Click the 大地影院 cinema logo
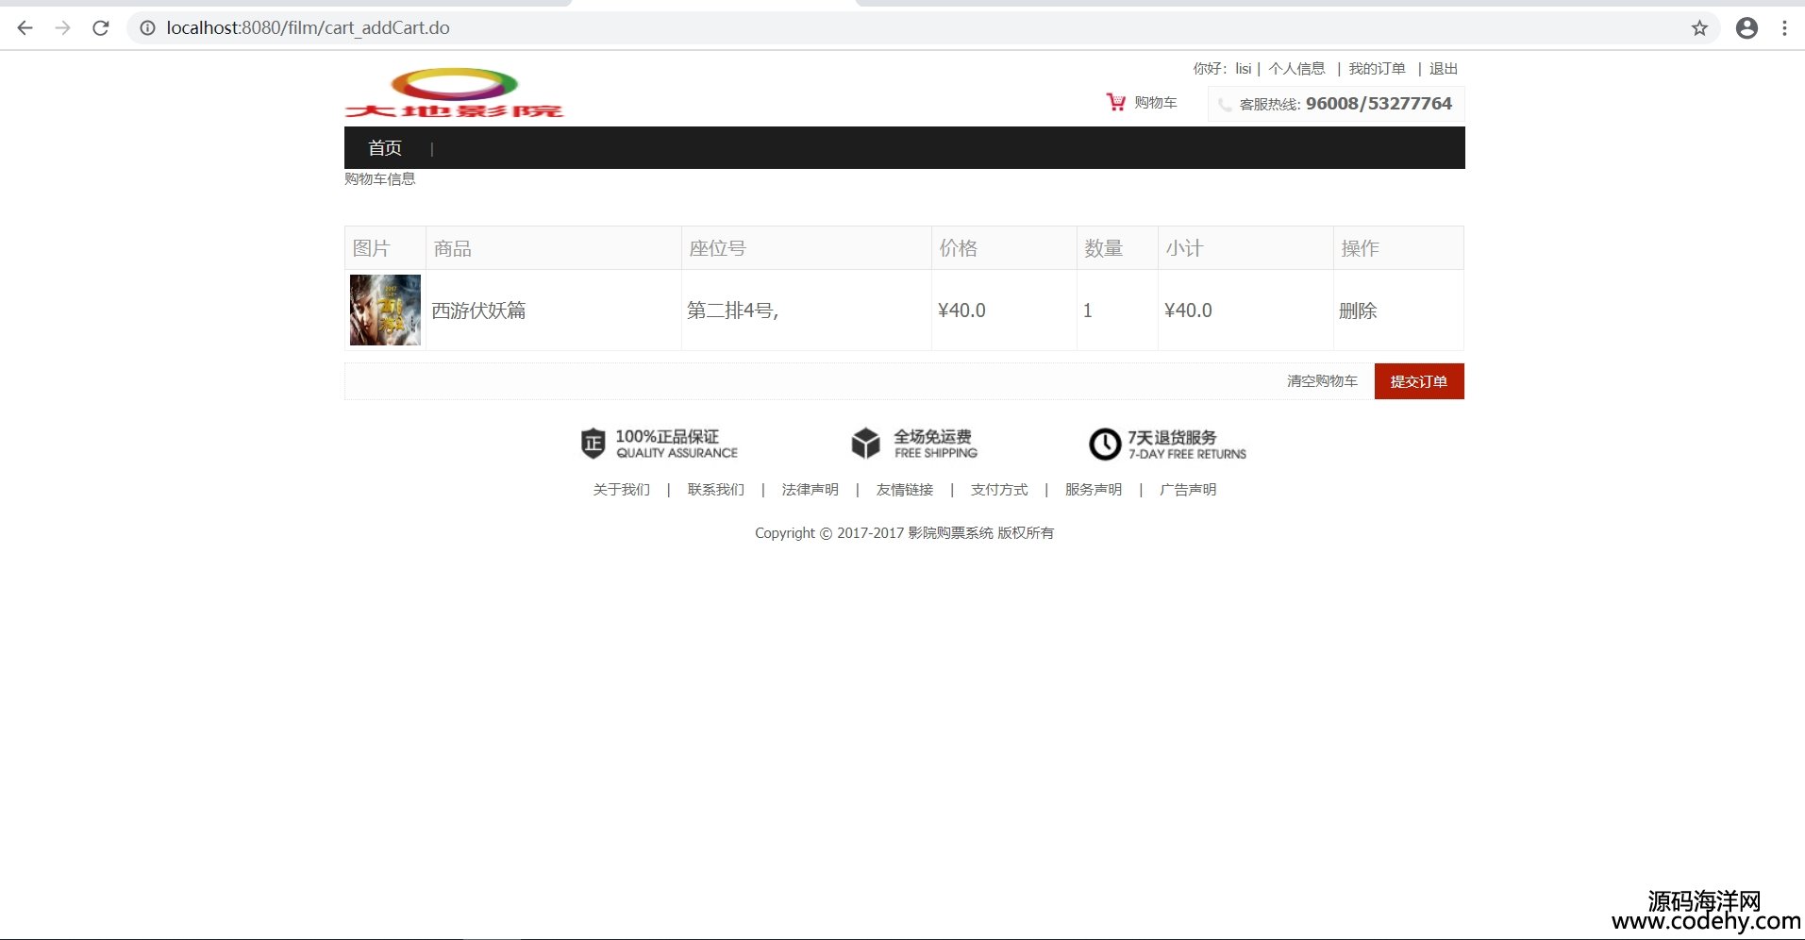 click(x=454, y=93)
